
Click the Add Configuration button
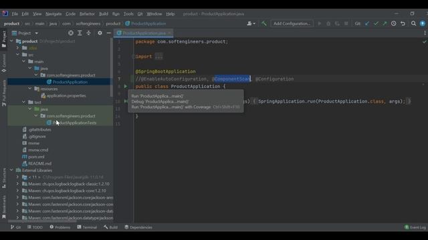click(292, 24)
